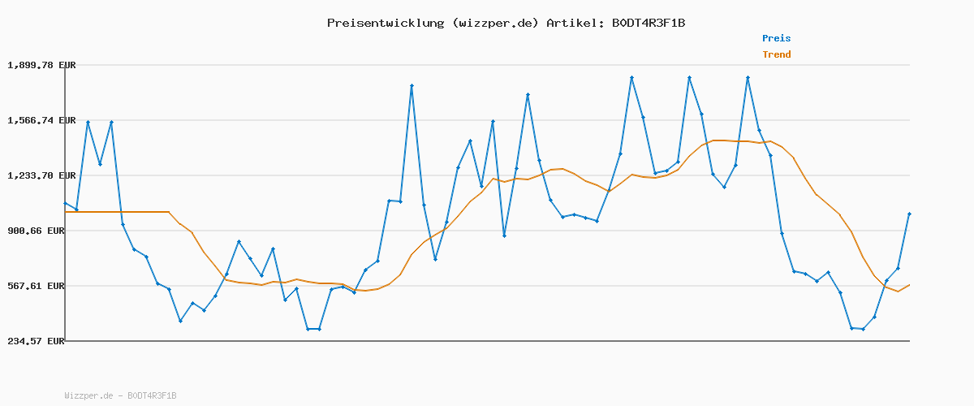
Task: Click the first blue price data point
Action: 65,203
